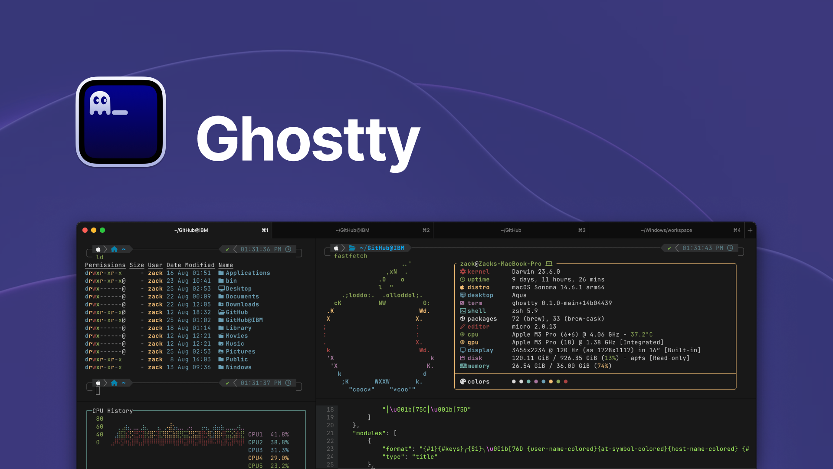This screenshot has width=833, height=469.
Task: Click the home icon in the left prompt
Action: click(114, 249)
